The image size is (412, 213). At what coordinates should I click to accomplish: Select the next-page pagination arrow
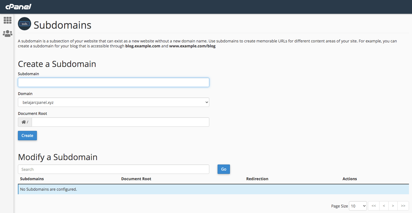click(393, 206)
